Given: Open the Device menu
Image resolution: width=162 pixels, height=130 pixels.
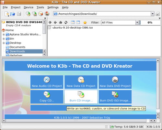Looking at the screenshot, I should pyautogui.click(x=29, y=7).
